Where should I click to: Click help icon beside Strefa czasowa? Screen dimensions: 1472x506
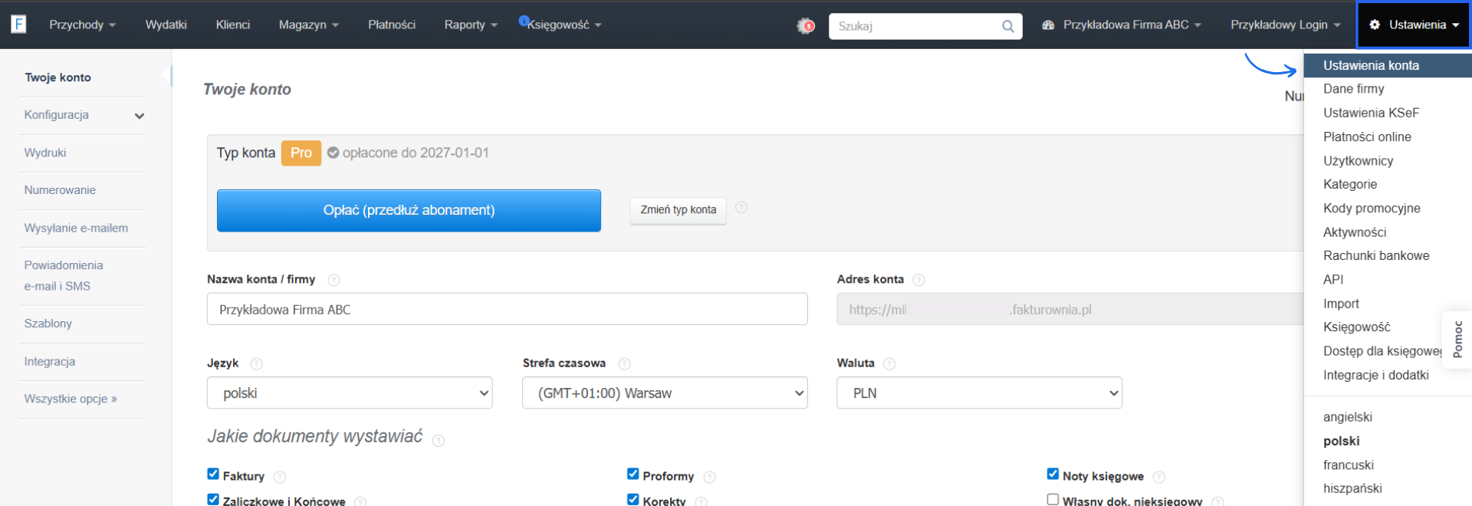624,363
